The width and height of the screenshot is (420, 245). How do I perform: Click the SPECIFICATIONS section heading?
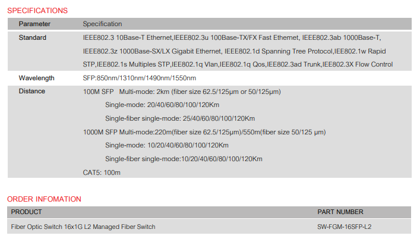tap(37, 10)
